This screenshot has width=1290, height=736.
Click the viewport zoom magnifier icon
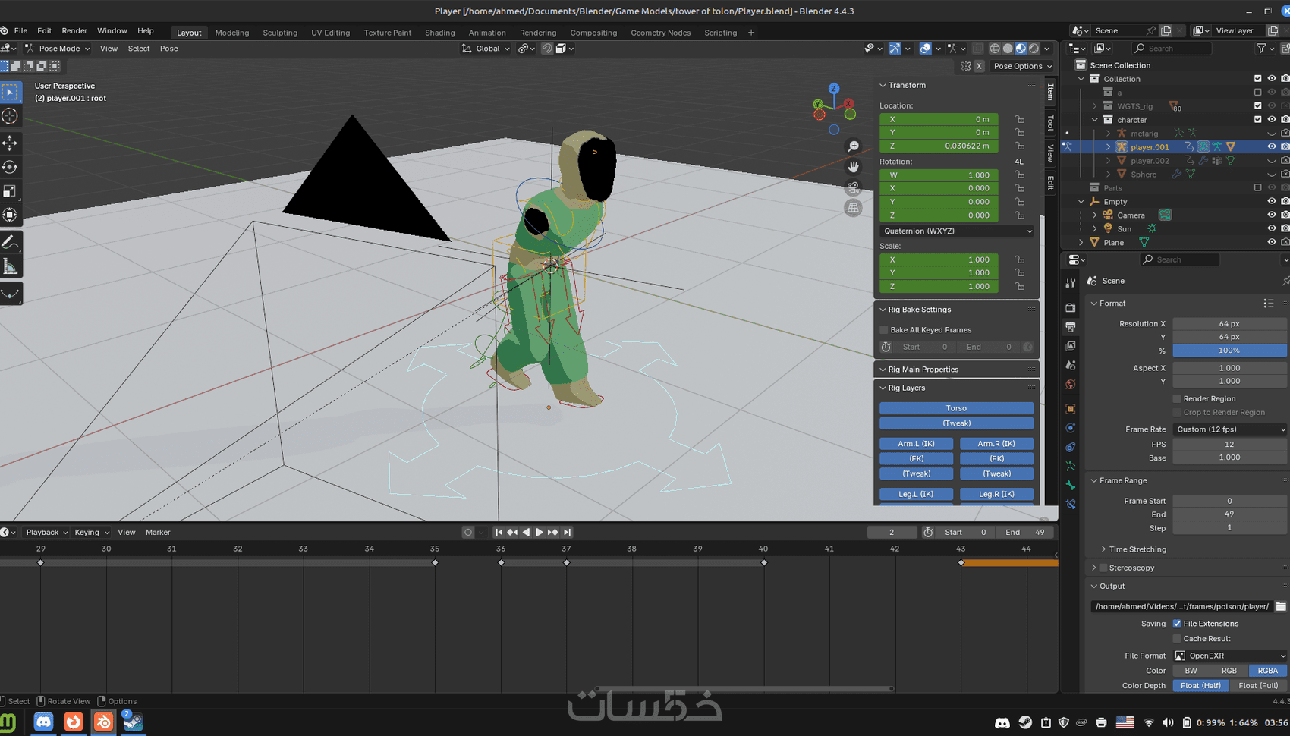(854, 146)
